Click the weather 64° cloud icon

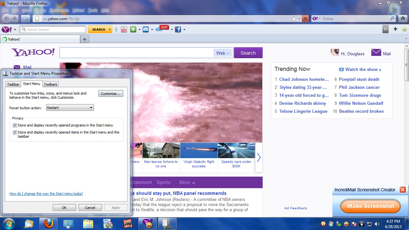tap(162, 29)
